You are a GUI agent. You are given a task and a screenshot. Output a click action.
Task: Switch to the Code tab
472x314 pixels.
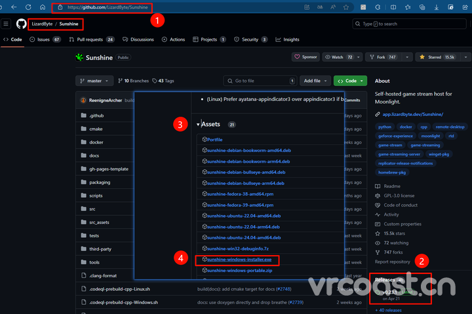[x=12, y=39]
